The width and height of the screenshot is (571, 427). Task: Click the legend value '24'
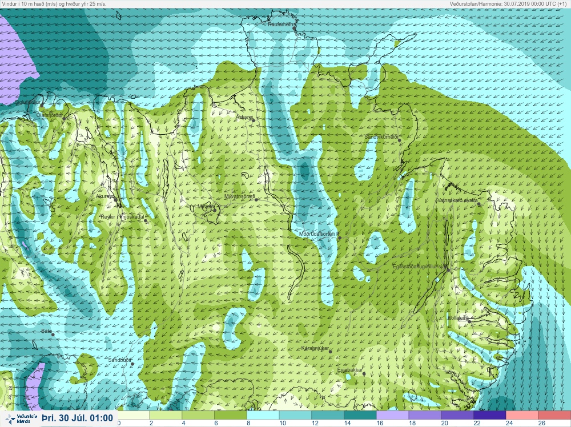(509, 424)
